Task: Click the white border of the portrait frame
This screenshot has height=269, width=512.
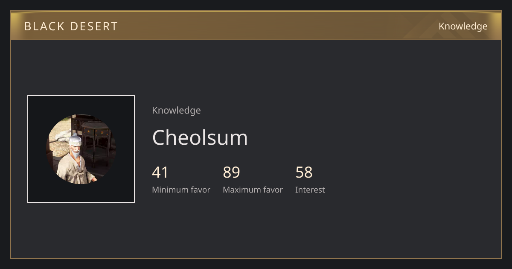Action: (x=81, y=96)
